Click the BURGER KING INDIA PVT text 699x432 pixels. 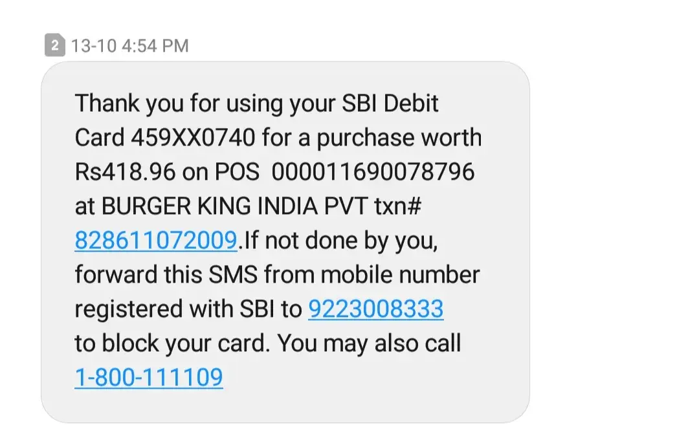(234, 206)
